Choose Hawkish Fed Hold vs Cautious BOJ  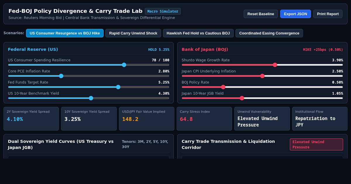198,33
